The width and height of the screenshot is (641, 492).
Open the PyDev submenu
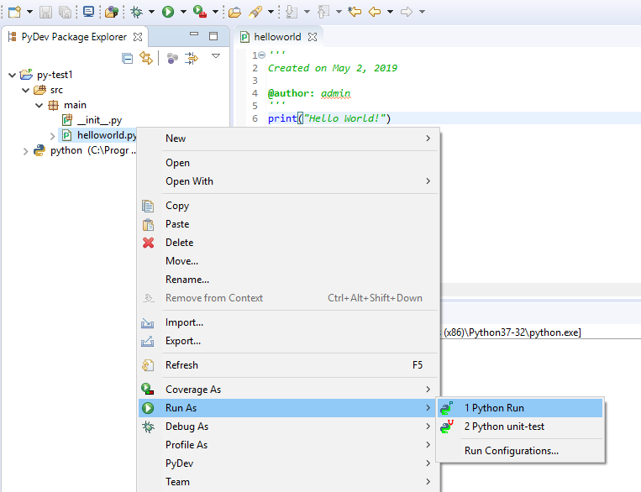(289, 463)
